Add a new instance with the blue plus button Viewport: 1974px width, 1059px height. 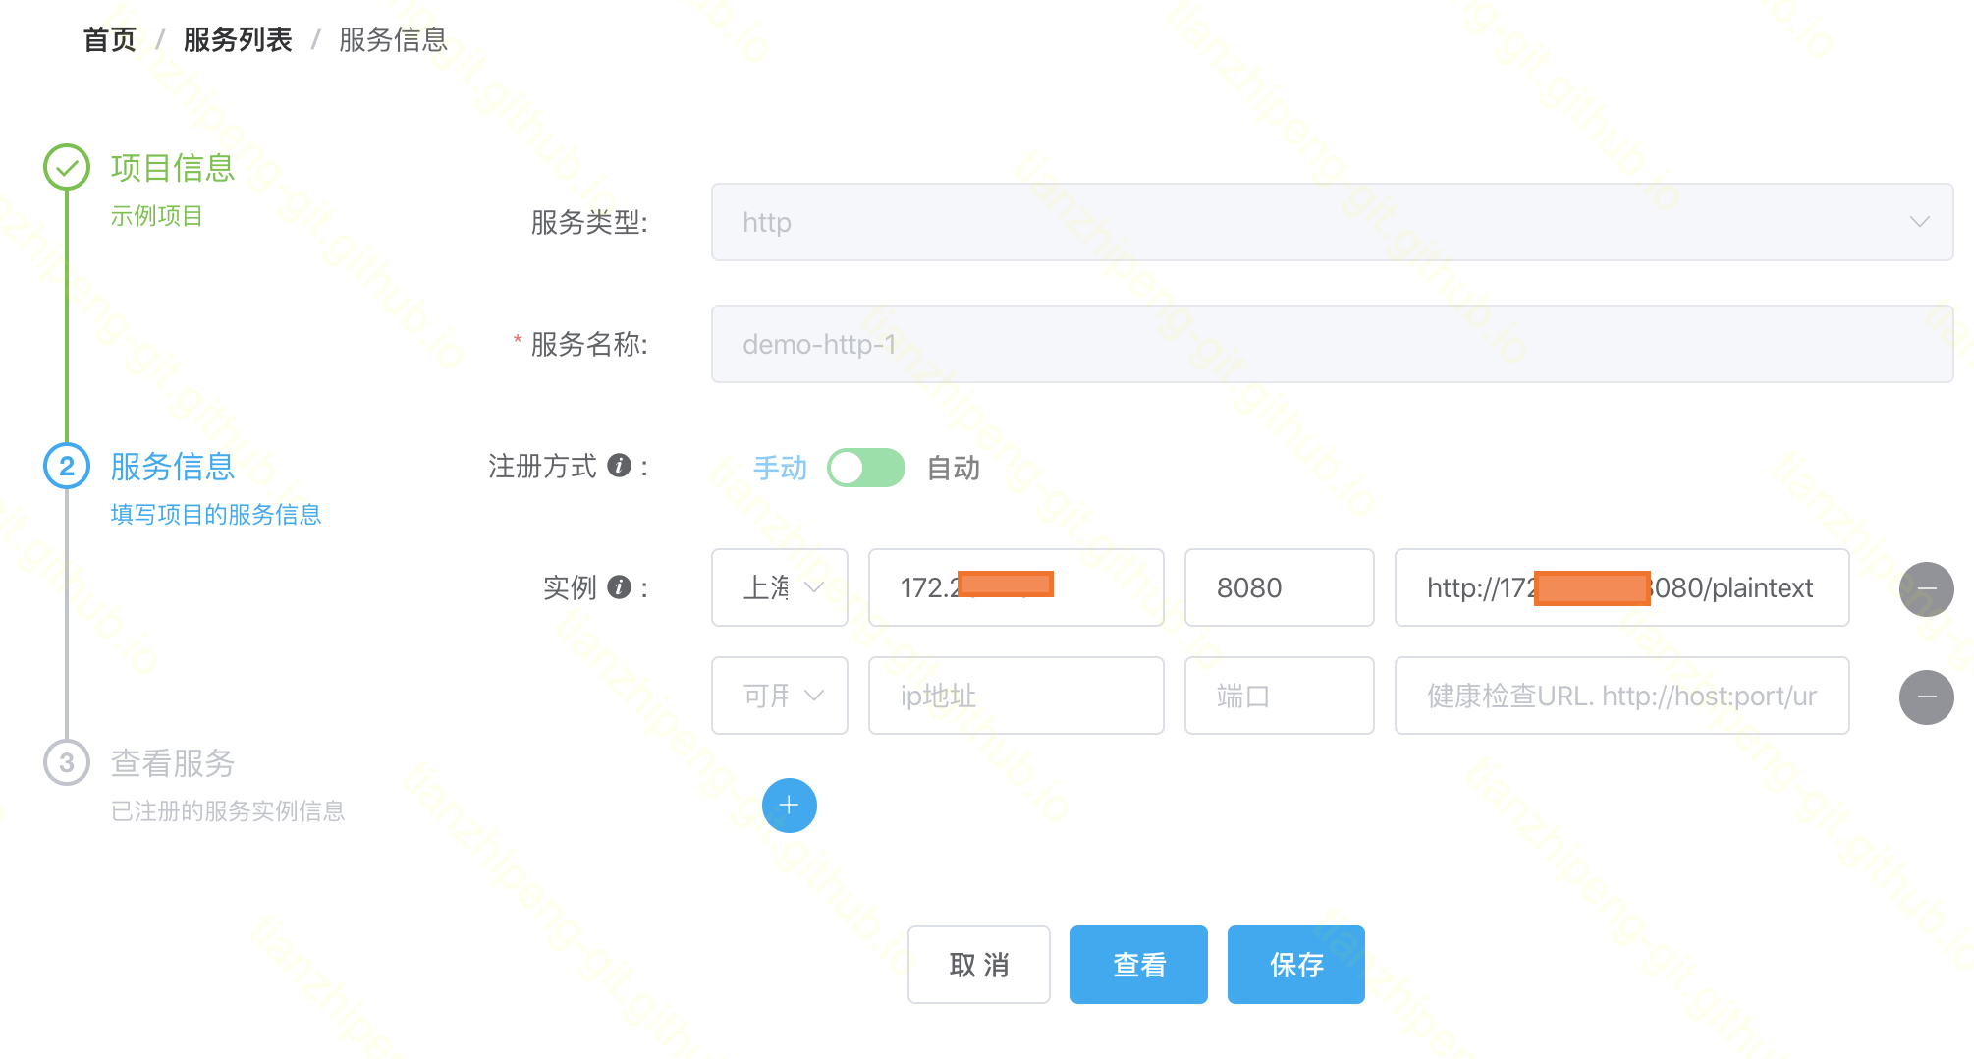click(789, 806)
